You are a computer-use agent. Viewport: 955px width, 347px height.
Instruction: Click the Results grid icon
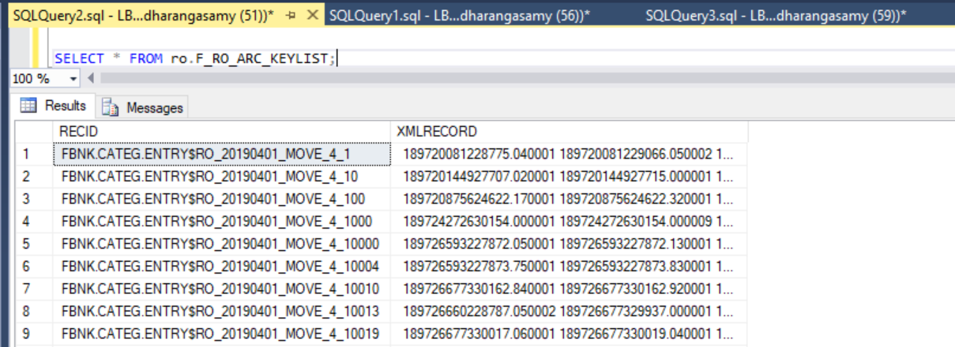coord(28,106)
